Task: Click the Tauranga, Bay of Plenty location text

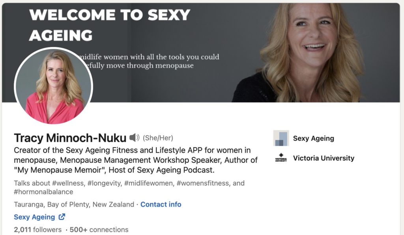Action: (74, 204)
